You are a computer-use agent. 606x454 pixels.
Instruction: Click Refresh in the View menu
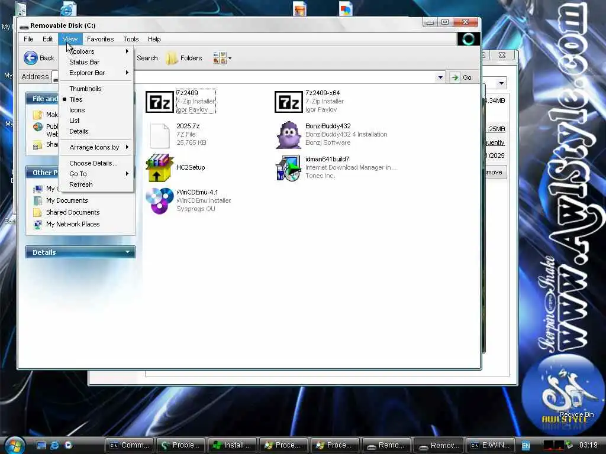pyautogui.click(x=95, y=184)
